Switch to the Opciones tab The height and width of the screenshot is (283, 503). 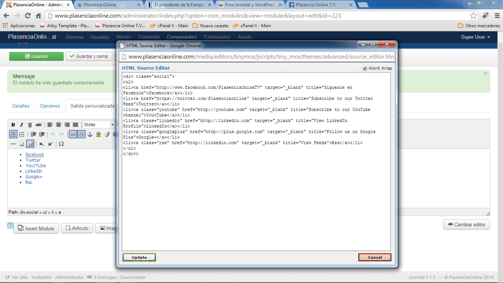[x=50, y=106]
